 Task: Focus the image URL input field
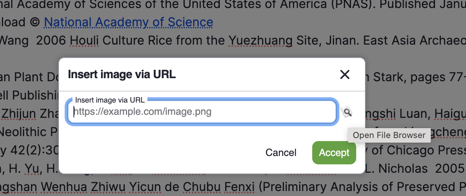[x=202, y=112]
